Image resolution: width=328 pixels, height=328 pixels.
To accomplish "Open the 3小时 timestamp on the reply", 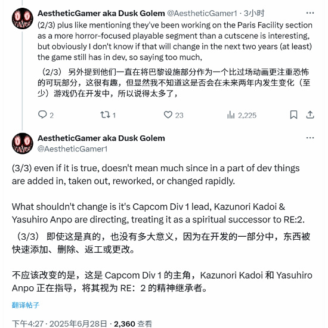I will [x=254, y=13].
